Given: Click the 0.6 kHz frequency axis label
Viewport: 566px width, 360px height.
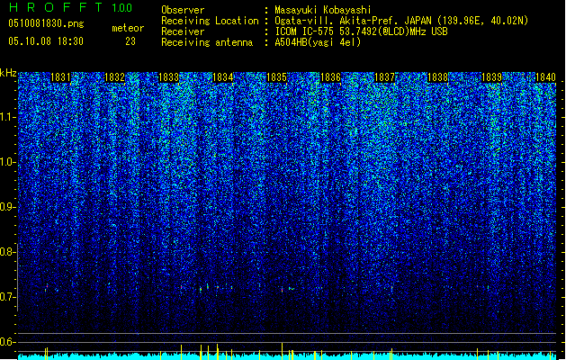Looking at the screenshot, I should click(x=8, y=342).
